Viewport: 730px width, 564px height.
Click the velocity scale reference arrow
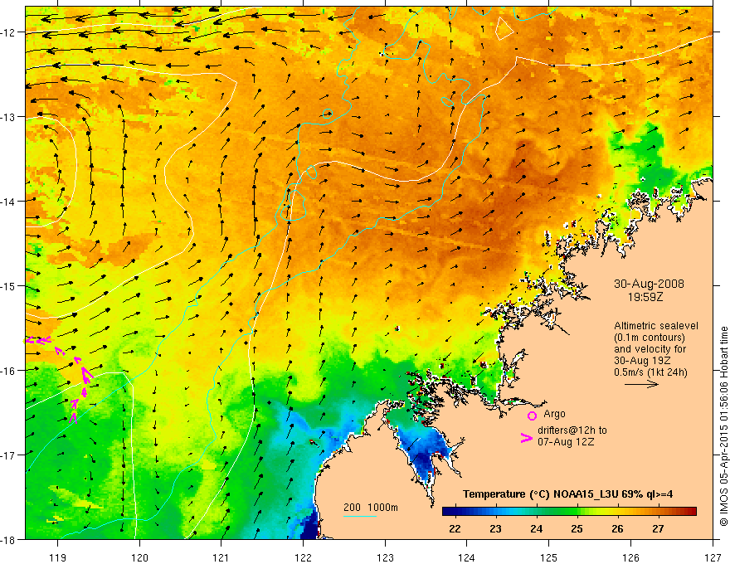[641, 384]
